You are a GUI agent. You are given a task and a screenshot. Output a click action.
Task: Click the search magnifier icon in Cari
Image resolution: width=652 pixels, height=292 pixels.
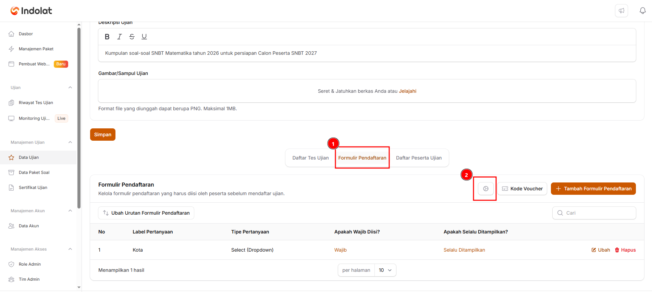(x=560, y=213)
